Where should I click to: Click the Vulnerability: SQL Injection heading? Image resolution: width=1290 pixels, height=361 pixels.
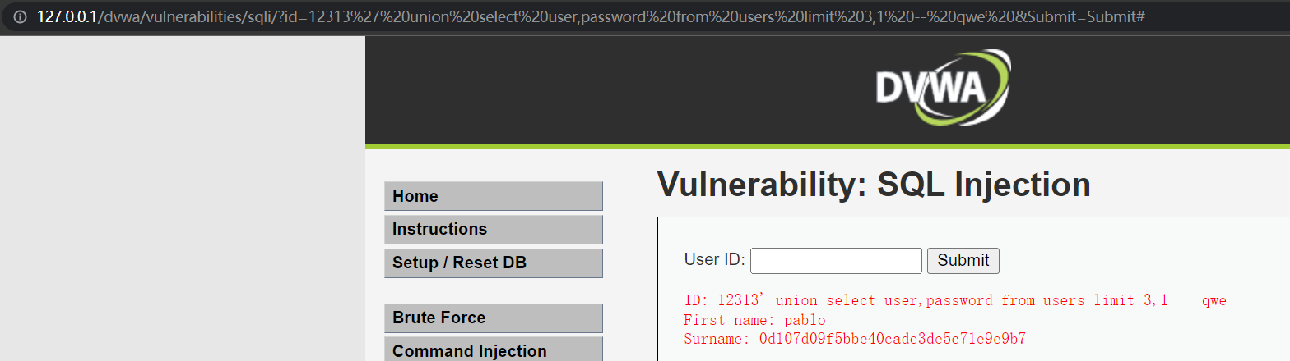(x=874, y=185)
